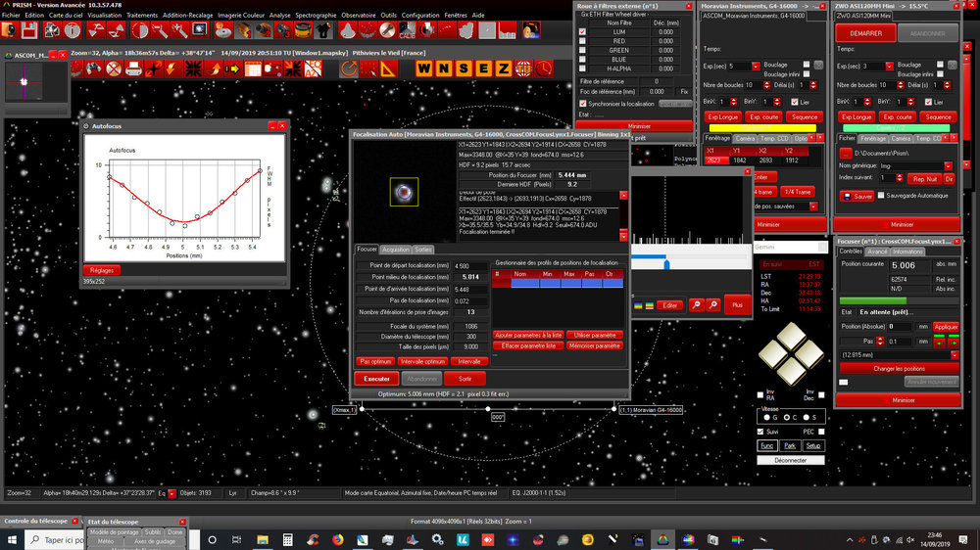980x550 pixels.
Task: Click the printer icon in sky map toolbar
Action: coord(133,69)
